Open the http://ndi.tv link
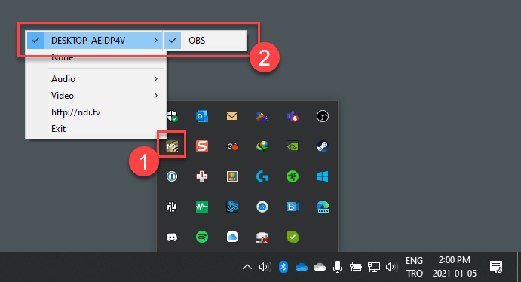Viewport: 521px width, 282px height. 96,112
